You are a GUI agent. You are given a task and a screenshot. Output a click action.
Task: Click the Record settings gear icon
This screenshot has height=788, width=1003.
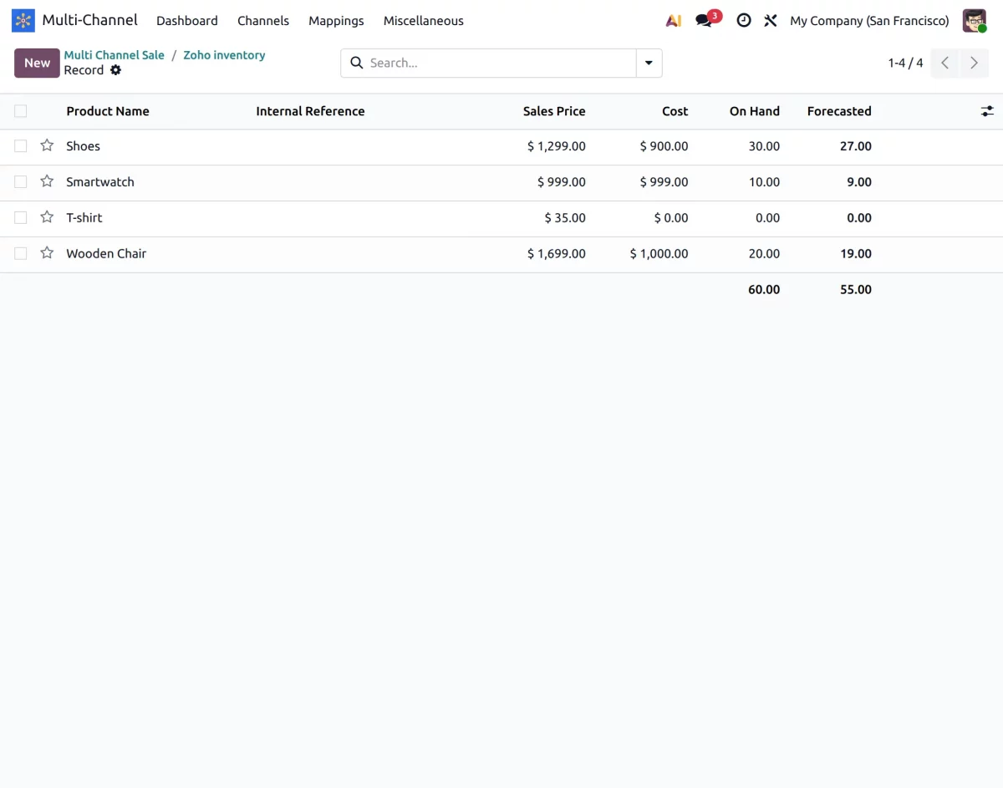point(115,70)
